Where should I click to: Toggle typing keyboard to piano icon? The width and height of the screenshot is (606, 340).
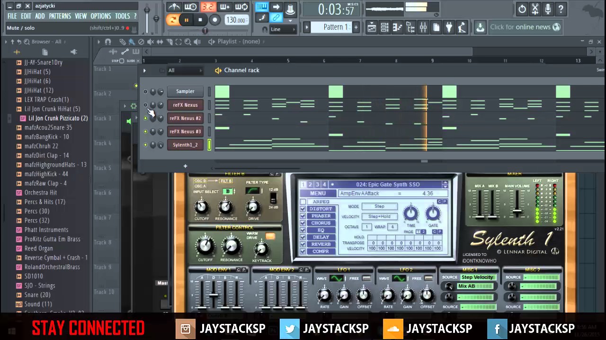pyautogui.click(x=261, y=7)
